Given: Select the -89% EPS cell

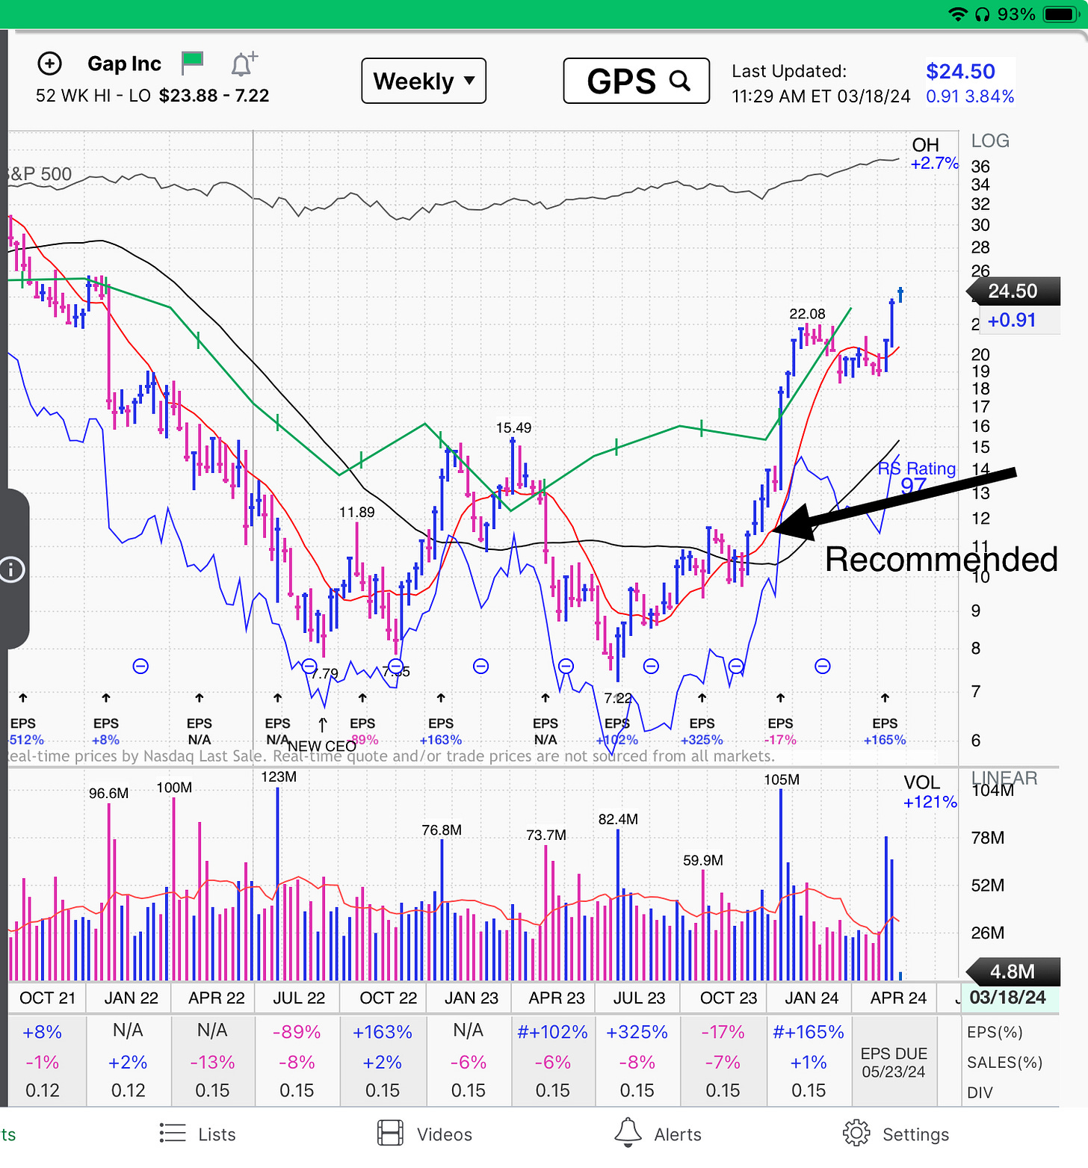Looking at the screenshot, I should [297, 1032].
